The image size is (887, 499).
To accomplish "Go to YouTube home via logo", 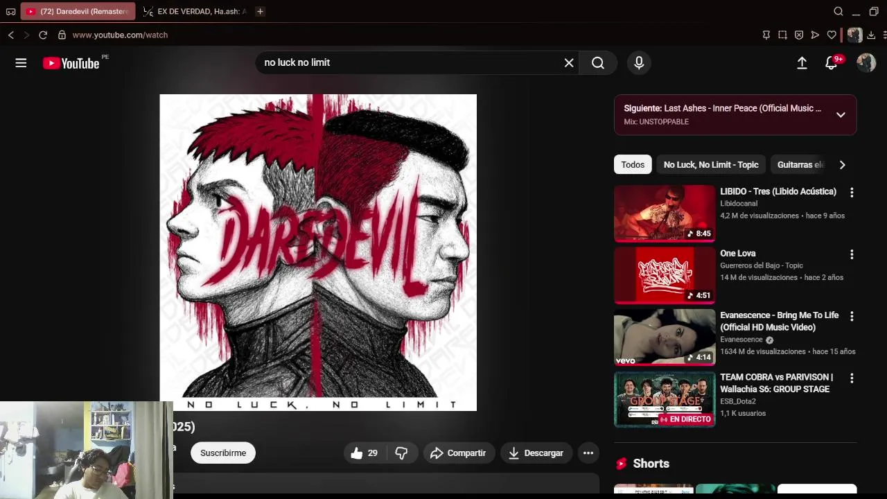I will 71,63.
